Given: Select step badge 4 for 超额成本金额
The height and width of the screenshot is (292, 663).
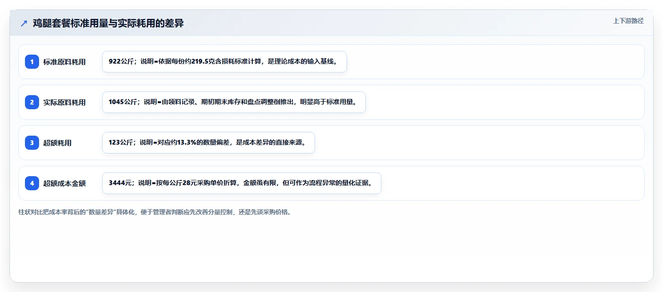Looking at the screenshot, I should click(32, 183).
